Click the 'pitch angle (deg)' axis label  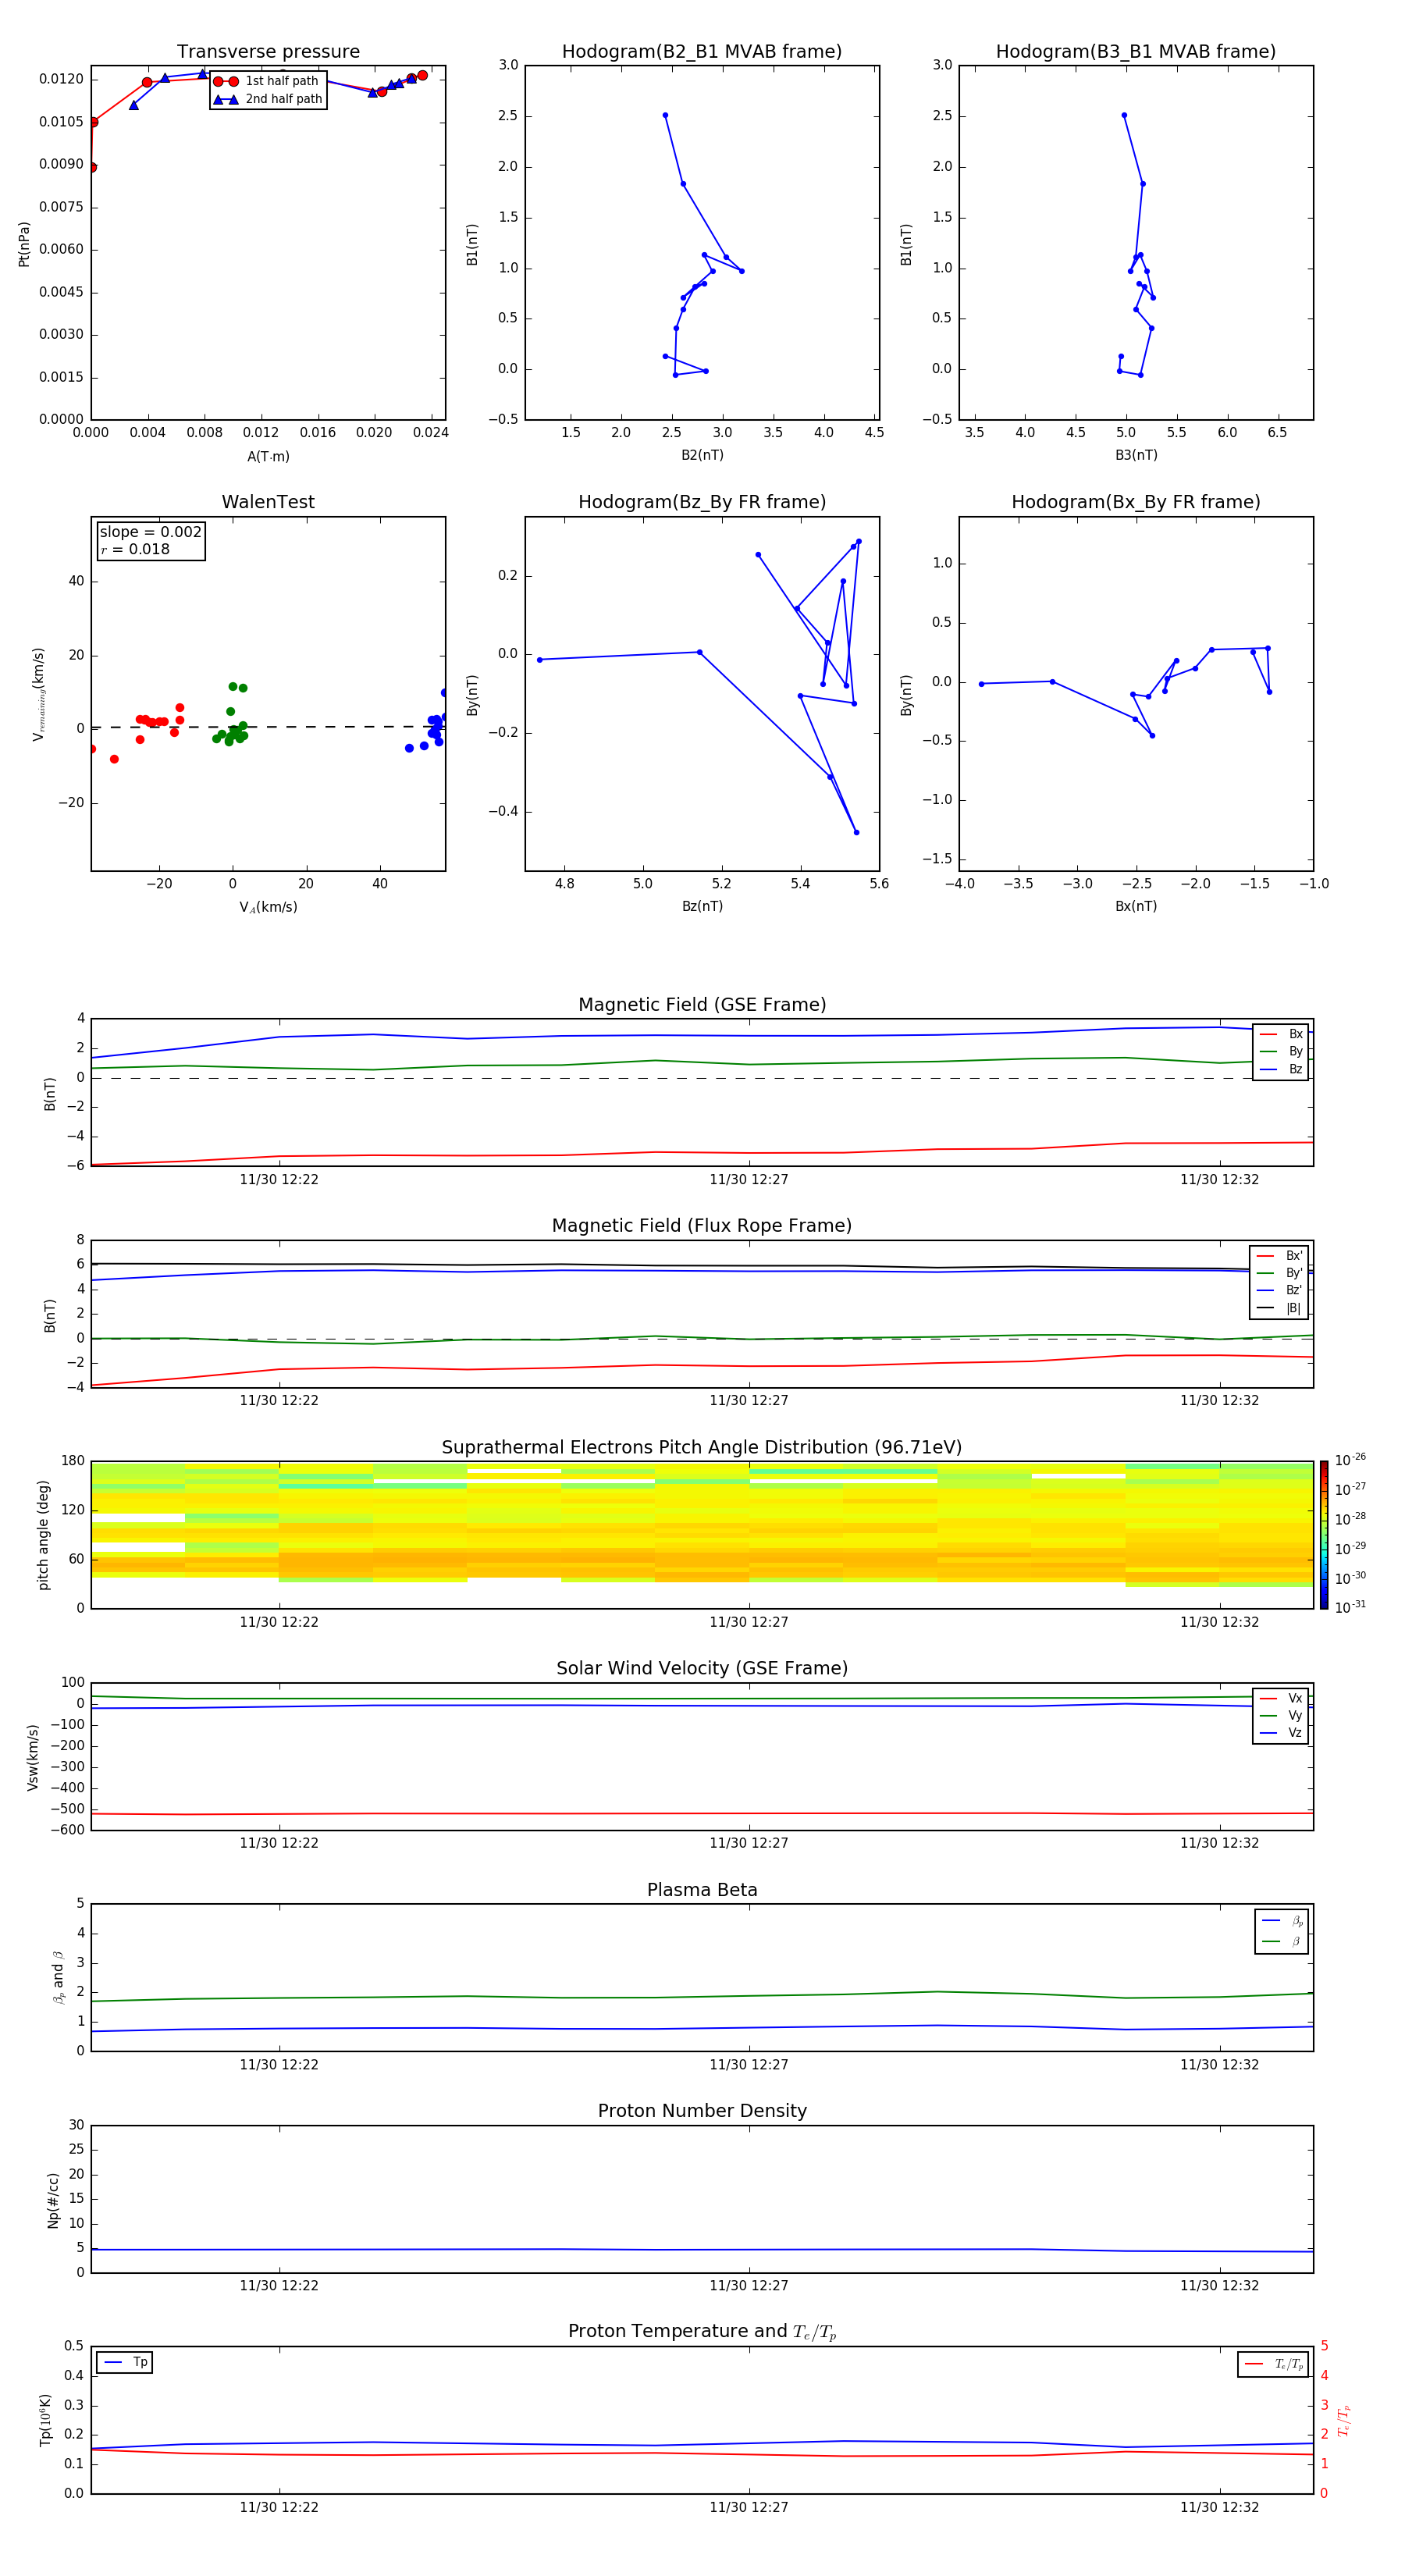(43, 1535)
